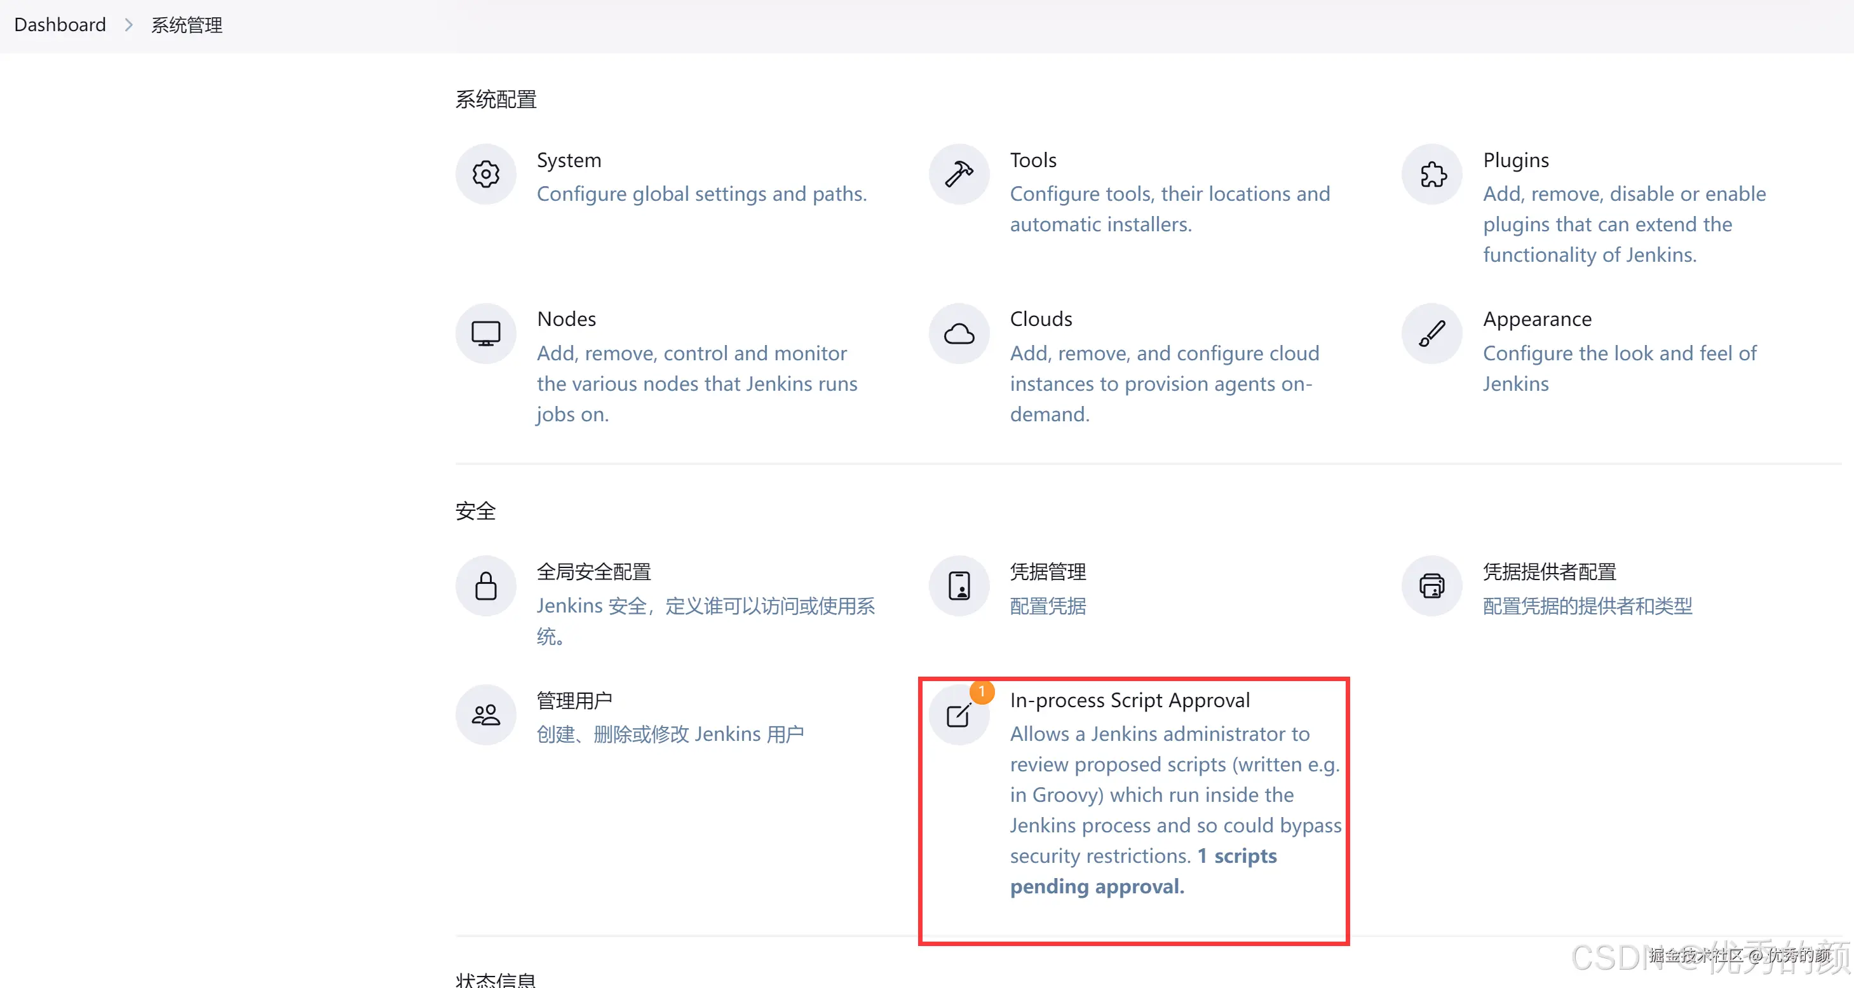Open the 凭据提供者配置 title
The height and width of the screenshot is (988, 1854).
pos(1550,571)
